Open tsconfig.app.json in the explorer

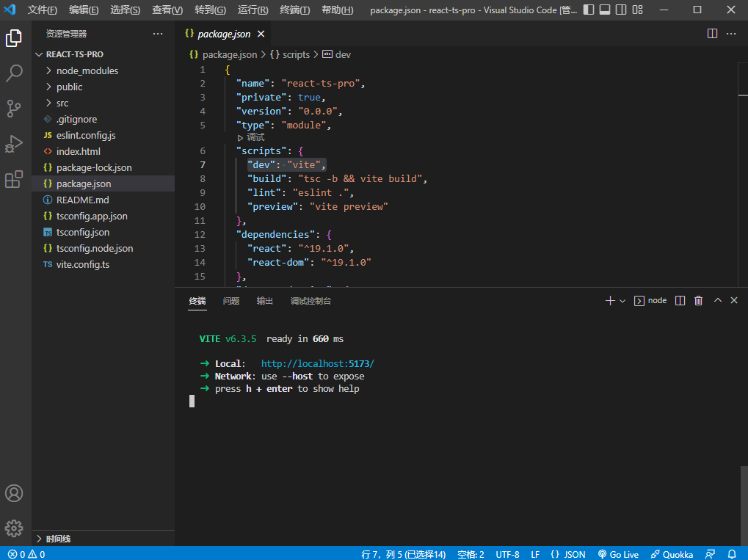point(103,216)
